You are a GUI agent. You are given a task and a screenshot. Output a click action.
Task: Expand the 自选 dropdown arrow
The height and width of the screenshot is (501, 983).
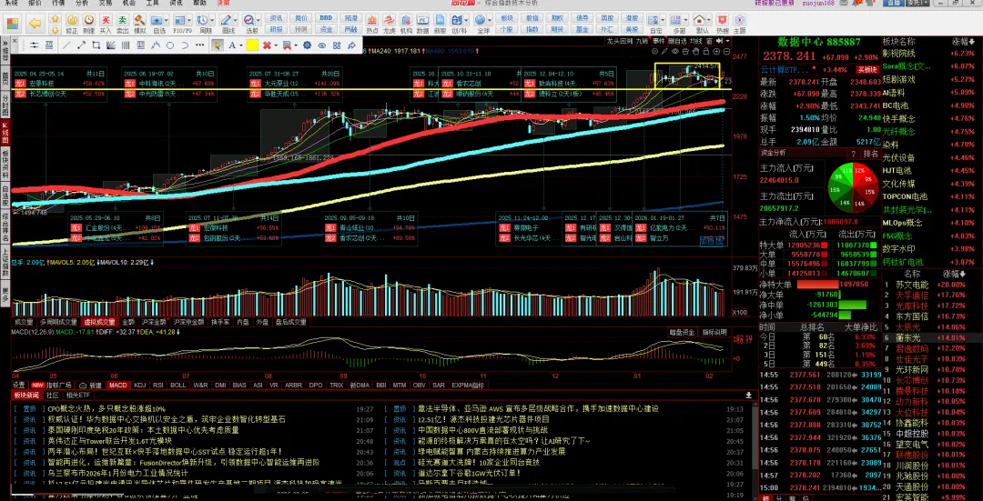(x=167, y=20)
